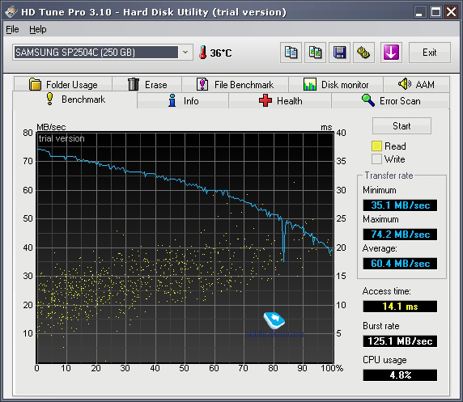Screen dimensions: 463x402
Task: Expand the SAMSUNG SP2504C drive dropdown
Action: [185, 53]
